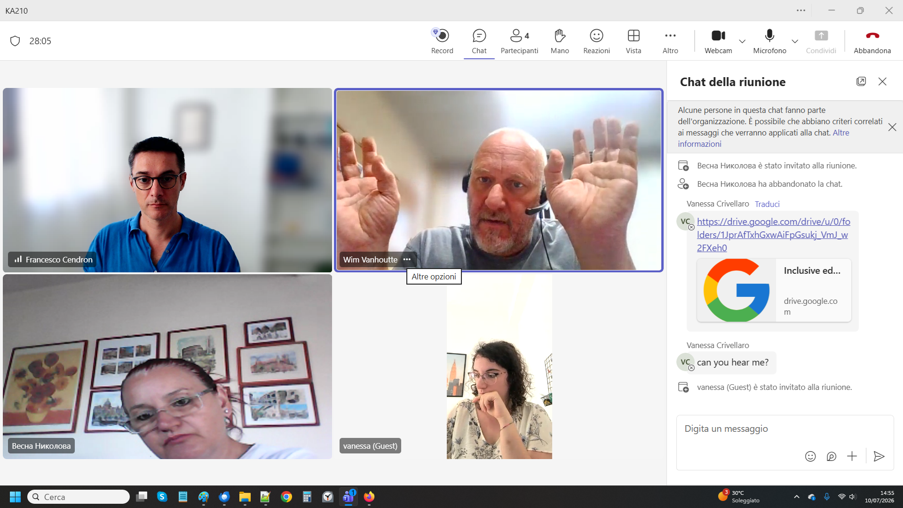Pop out the meeting chat window
The image size is (903, 508).
[861, 81]
